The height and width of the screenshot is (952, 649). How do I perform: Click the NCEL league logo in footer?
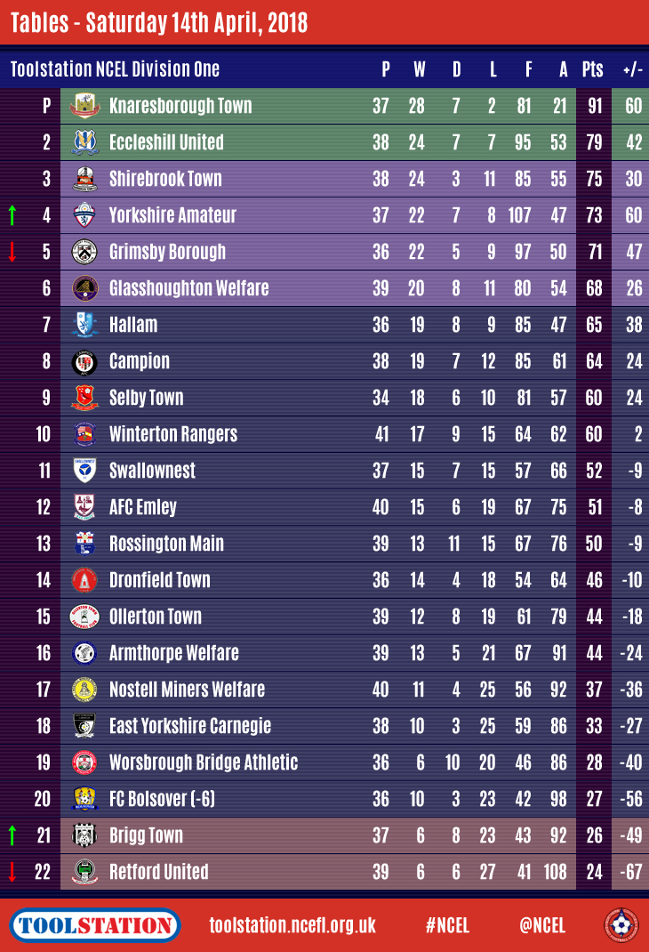(x=621, y=924)
